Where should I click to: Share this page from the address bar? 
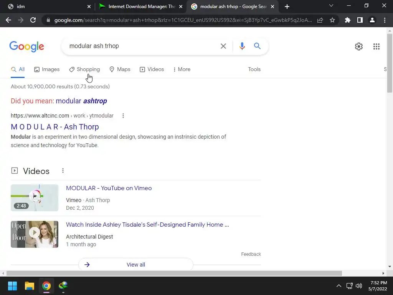click(x=320, y=20)
